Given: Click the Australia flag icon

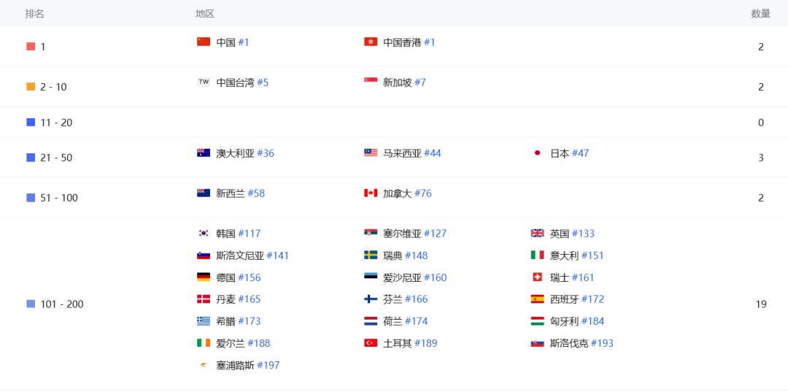Looking at the screenshot, I should pyautogui.click(x=204, y=153).
